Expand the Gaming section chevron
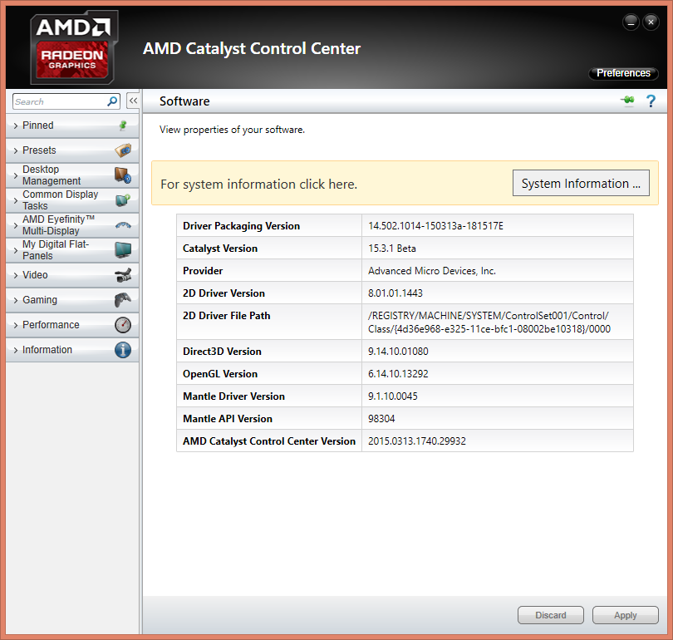This screenshot has height=640, width=673. point(16,300)
